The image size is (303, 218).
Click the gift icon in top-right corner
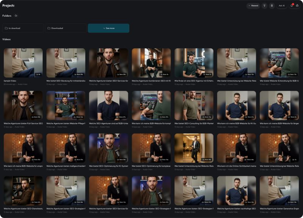[x=297, y=6]
